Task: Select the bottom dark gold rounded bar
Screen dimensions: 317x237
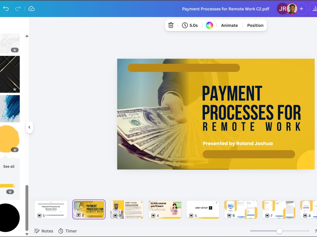Action: (249, 154)
